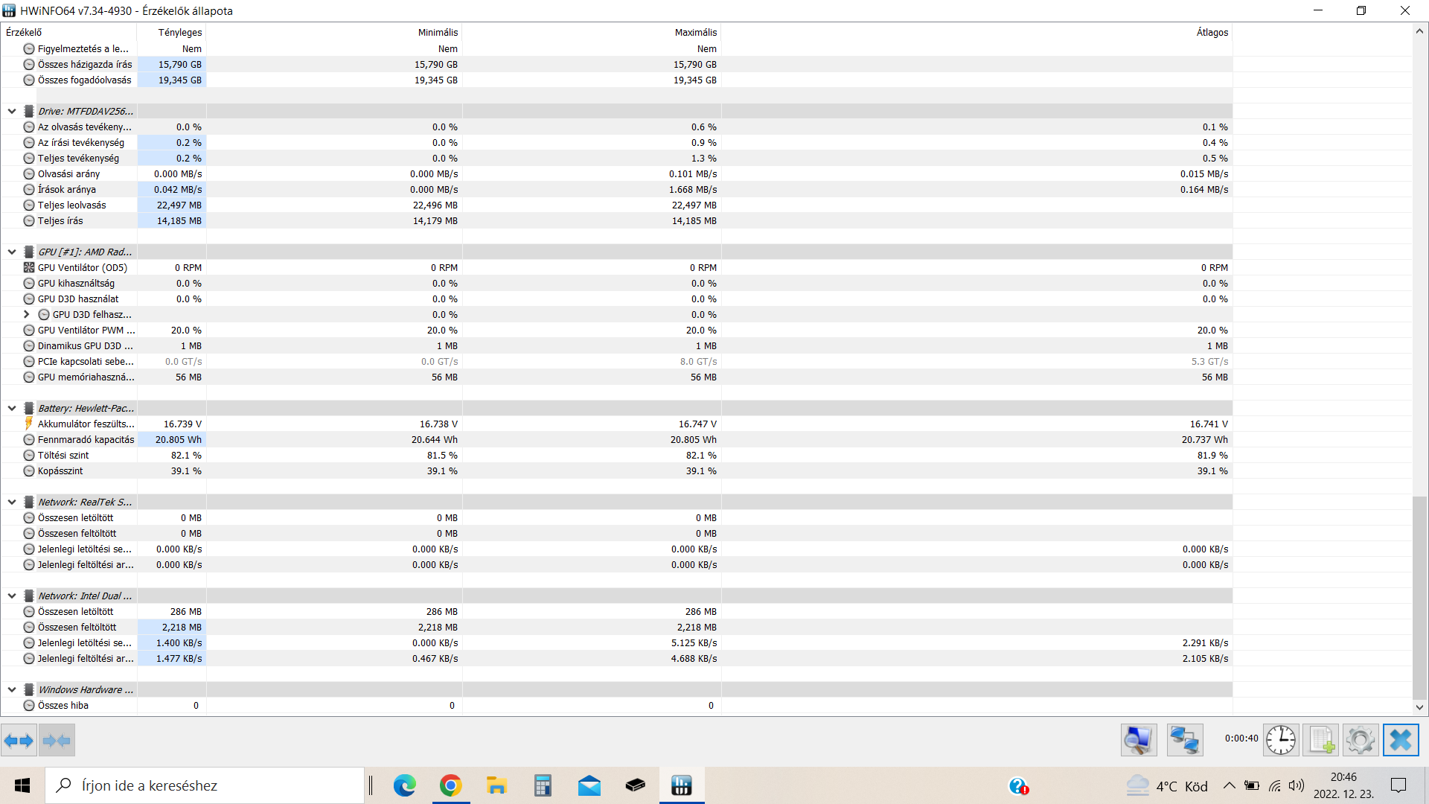Select the GPU kihasználtság row
This screenshot has width=1429, height=804.
616,283
